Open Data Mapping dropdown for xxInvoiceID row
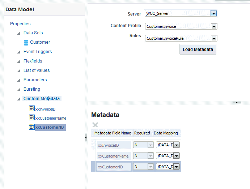 pyautogui.click(x=176, y=145)
